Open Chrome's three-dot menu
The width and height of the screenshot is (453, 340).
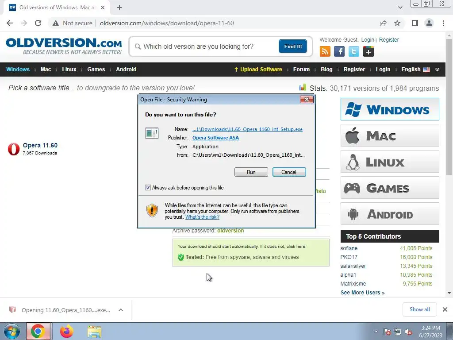pos(443,23)
